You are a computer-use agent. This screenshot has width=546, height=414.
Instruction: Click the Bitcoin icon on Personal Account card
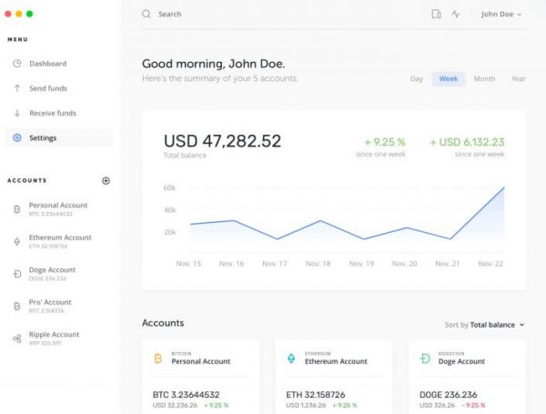157,358
